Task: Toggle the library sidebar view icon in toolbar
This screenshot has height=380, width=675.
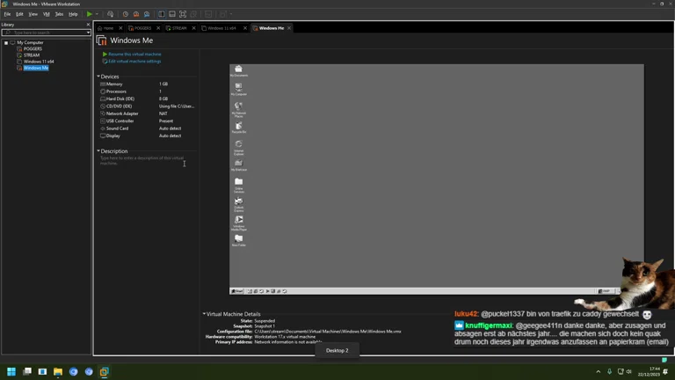Action: [x=162, y=14]
